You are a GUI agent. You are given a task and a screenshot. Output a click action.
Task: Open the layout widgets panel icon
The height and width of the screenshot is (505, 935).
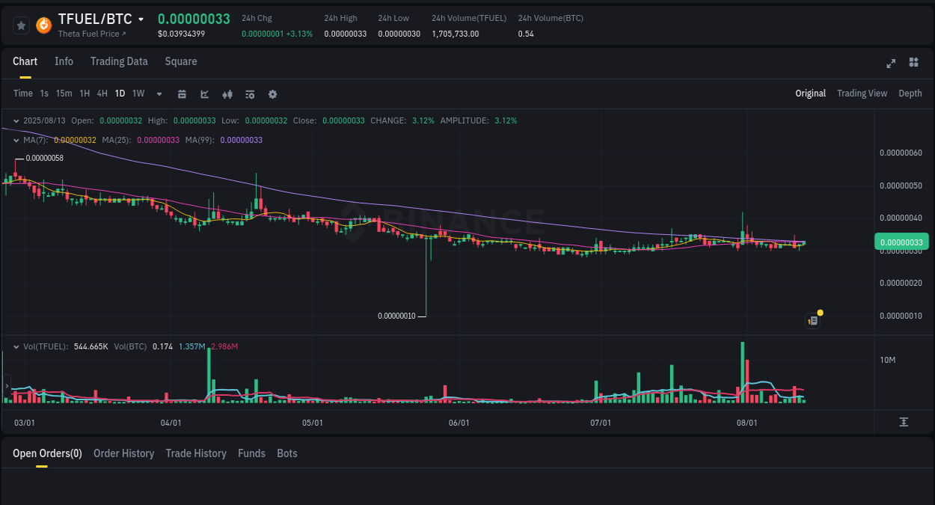click(913, 63)
